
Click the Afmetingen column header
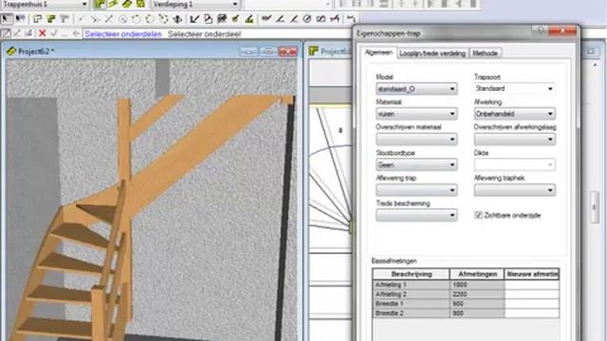(x=477, y=274)
